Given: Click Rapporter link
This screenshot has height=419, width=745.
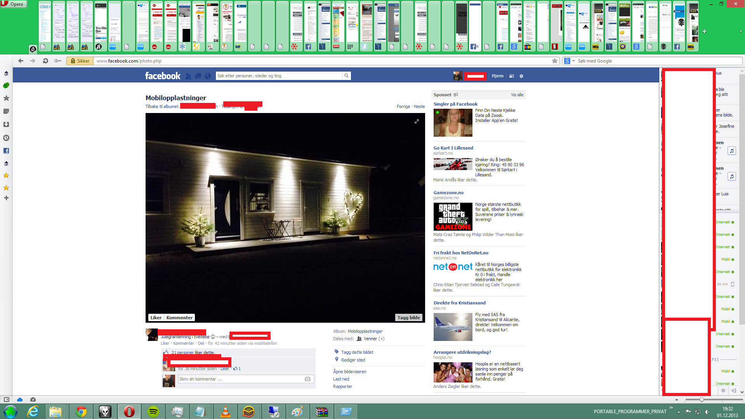Looking at the screenshot, I should 342,386.
